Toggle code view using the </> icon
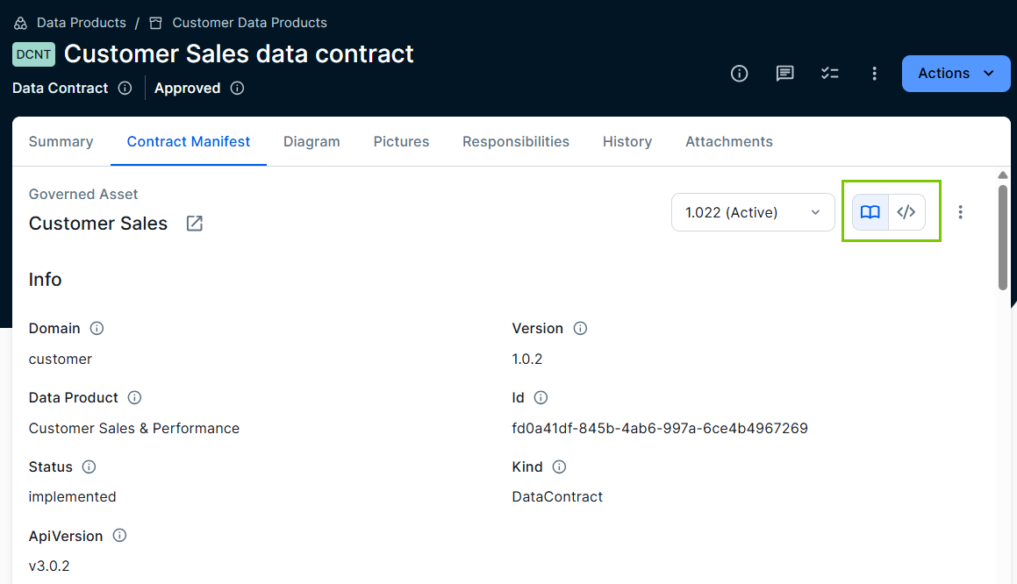The width and height of the screenshot is (1017, 584). point(906,211)
